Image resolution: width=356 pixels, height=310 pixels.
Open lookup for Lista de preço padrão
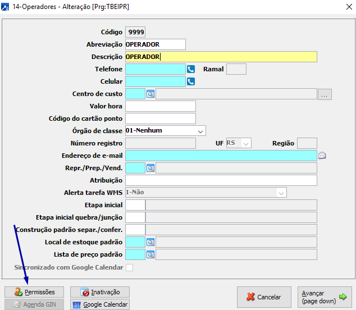pyautogui.click(x=150, y=254)
